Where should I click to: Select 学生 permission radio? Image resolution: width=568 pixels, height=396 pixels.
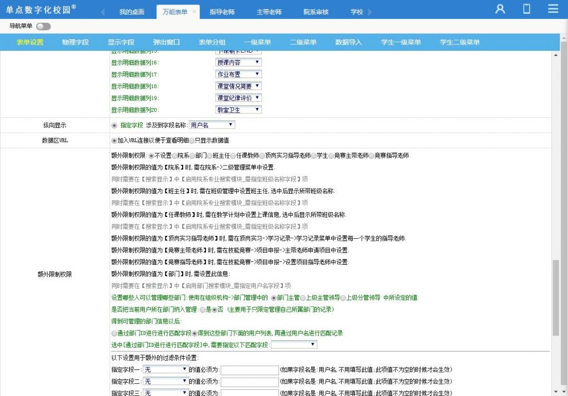tap(314, 156)
